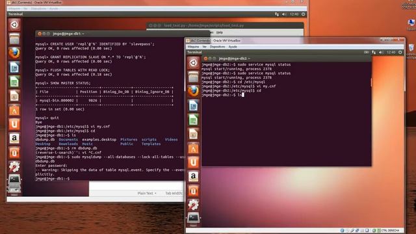Open sound indicator in db1 top panel

tap(284, 14)
